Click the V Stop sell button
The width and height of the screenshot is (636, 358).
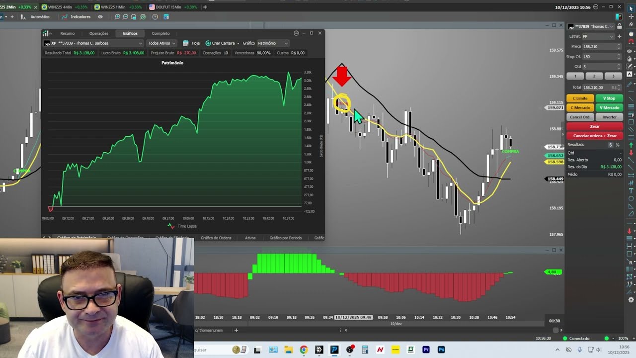[x=609, y=98]
